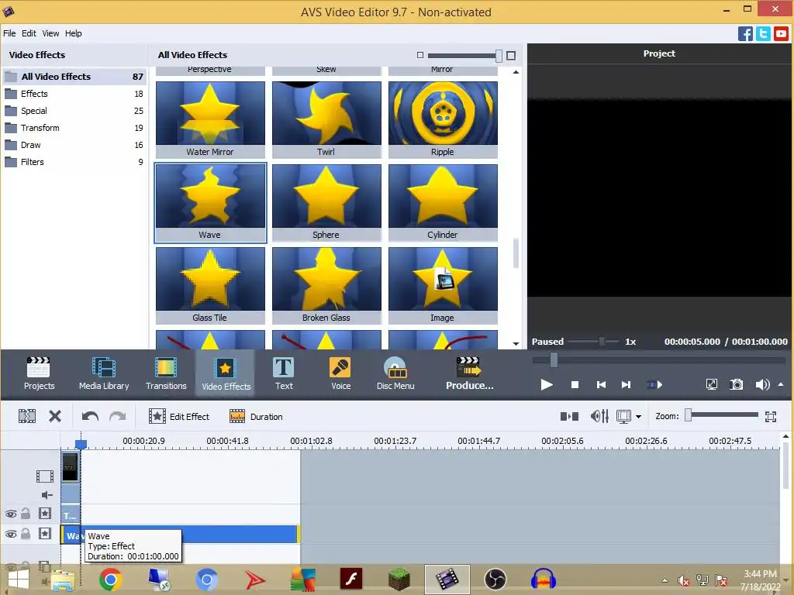Jump to next frame
Viewport: 794px width, 595px height.
click(x=627, y=385)
